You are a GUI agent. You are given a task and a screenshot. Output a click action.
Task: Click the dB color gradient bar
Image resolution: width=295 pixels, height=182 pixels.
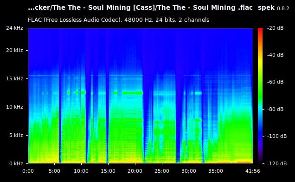[x=260, y=96]
